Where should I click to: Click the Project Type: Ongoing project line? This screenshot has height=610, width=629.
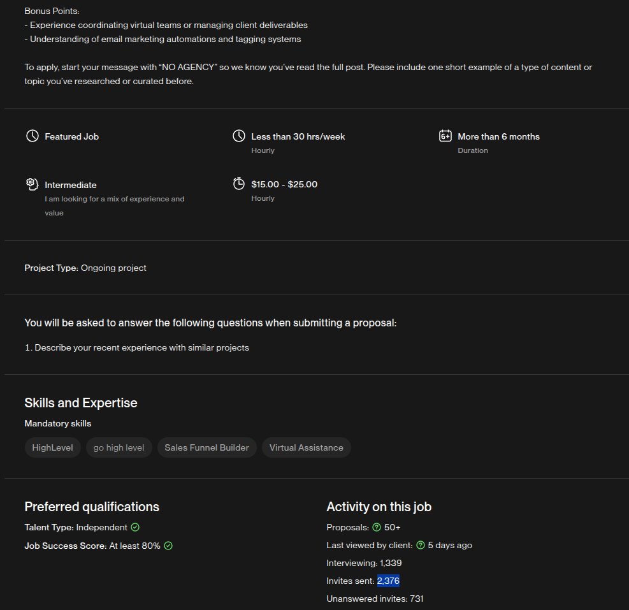click(x=85, y=268)
